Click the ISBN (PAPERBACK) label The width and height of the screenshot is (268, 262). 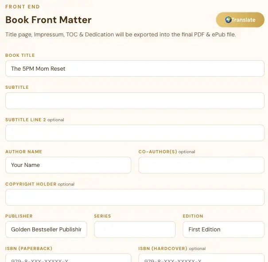(x=29, y=249)
